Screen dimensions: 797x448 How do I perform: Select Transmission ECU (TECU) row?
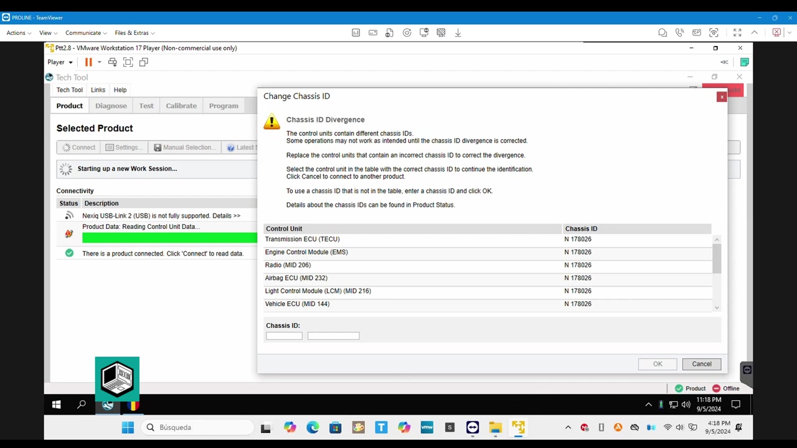point(488,240)
